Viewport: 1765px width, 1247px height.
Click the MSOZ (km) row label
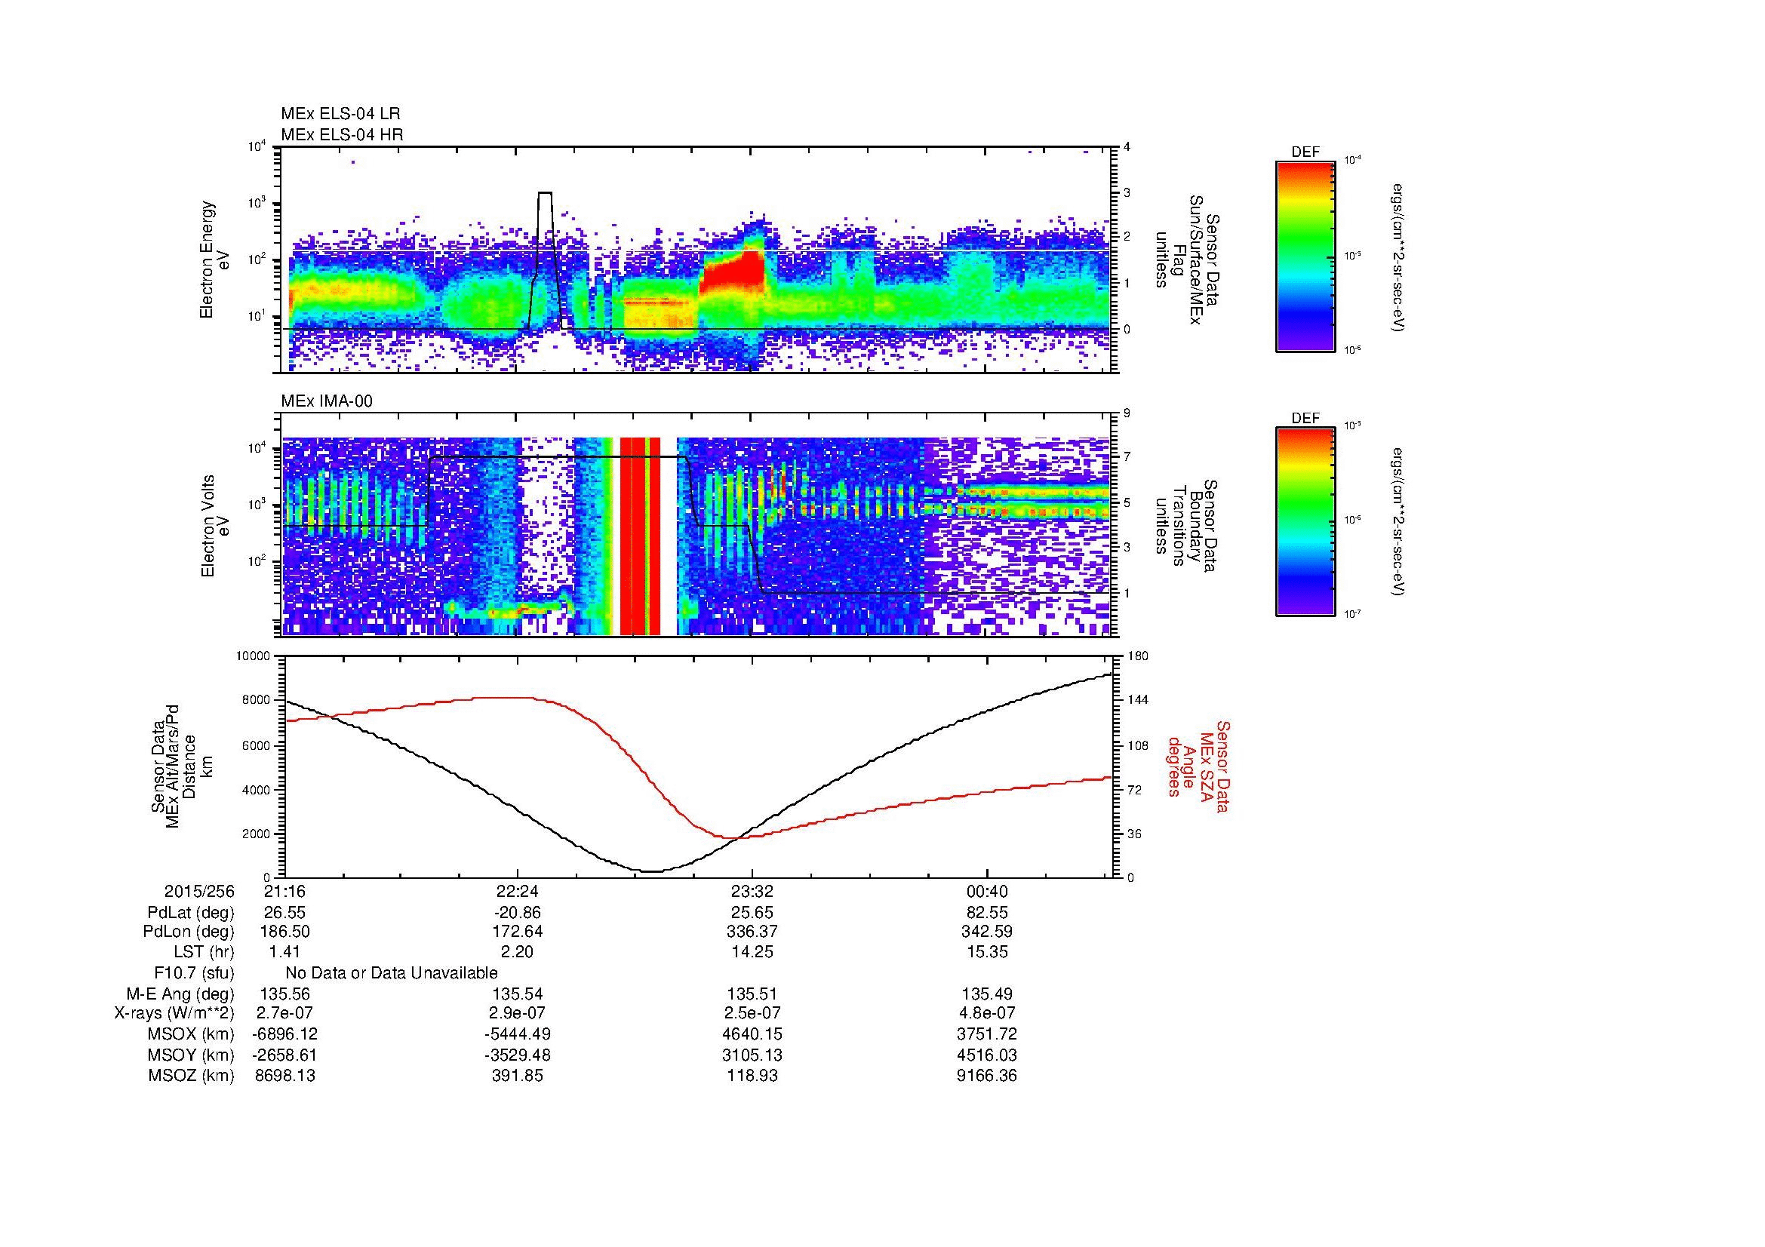(191, 1076)
